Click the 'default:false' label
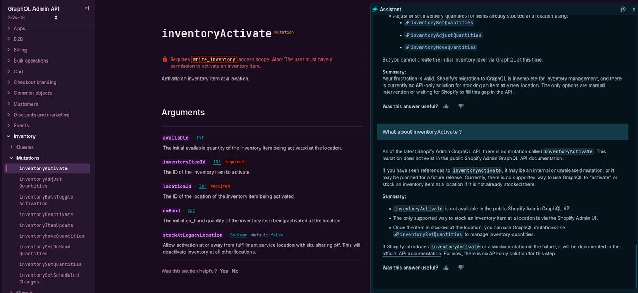 click(267, 235)
